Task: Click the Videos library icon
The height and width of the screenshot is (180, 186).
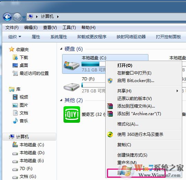Action: [15, 97]
